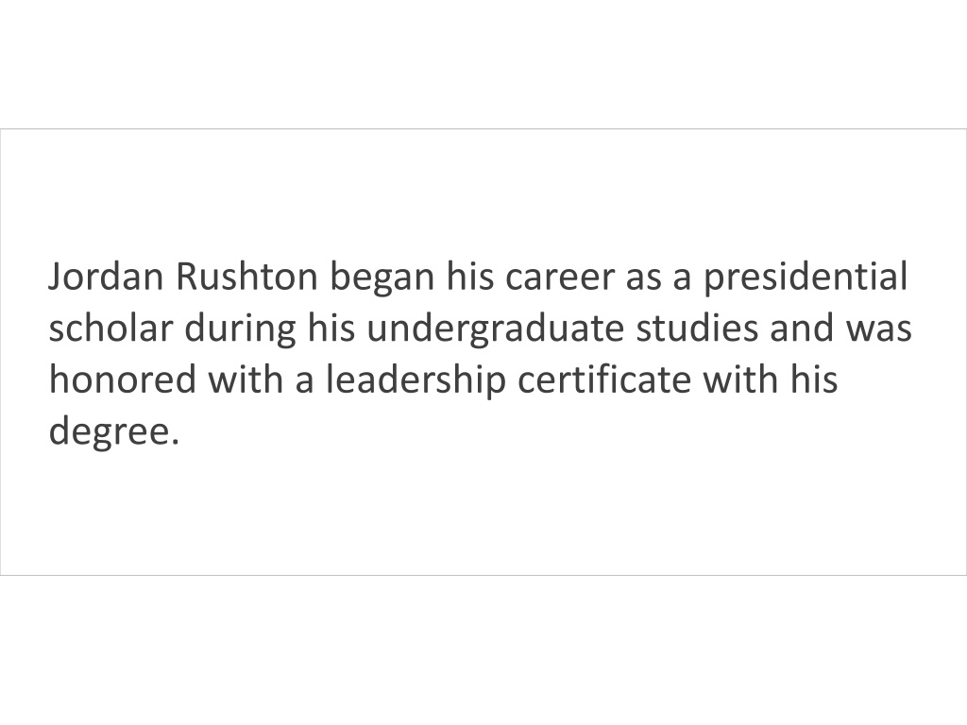The image size is (967, 725).
Task: Click the word "career" in first line
Action: pyautogui.click(x=560, y=278)
